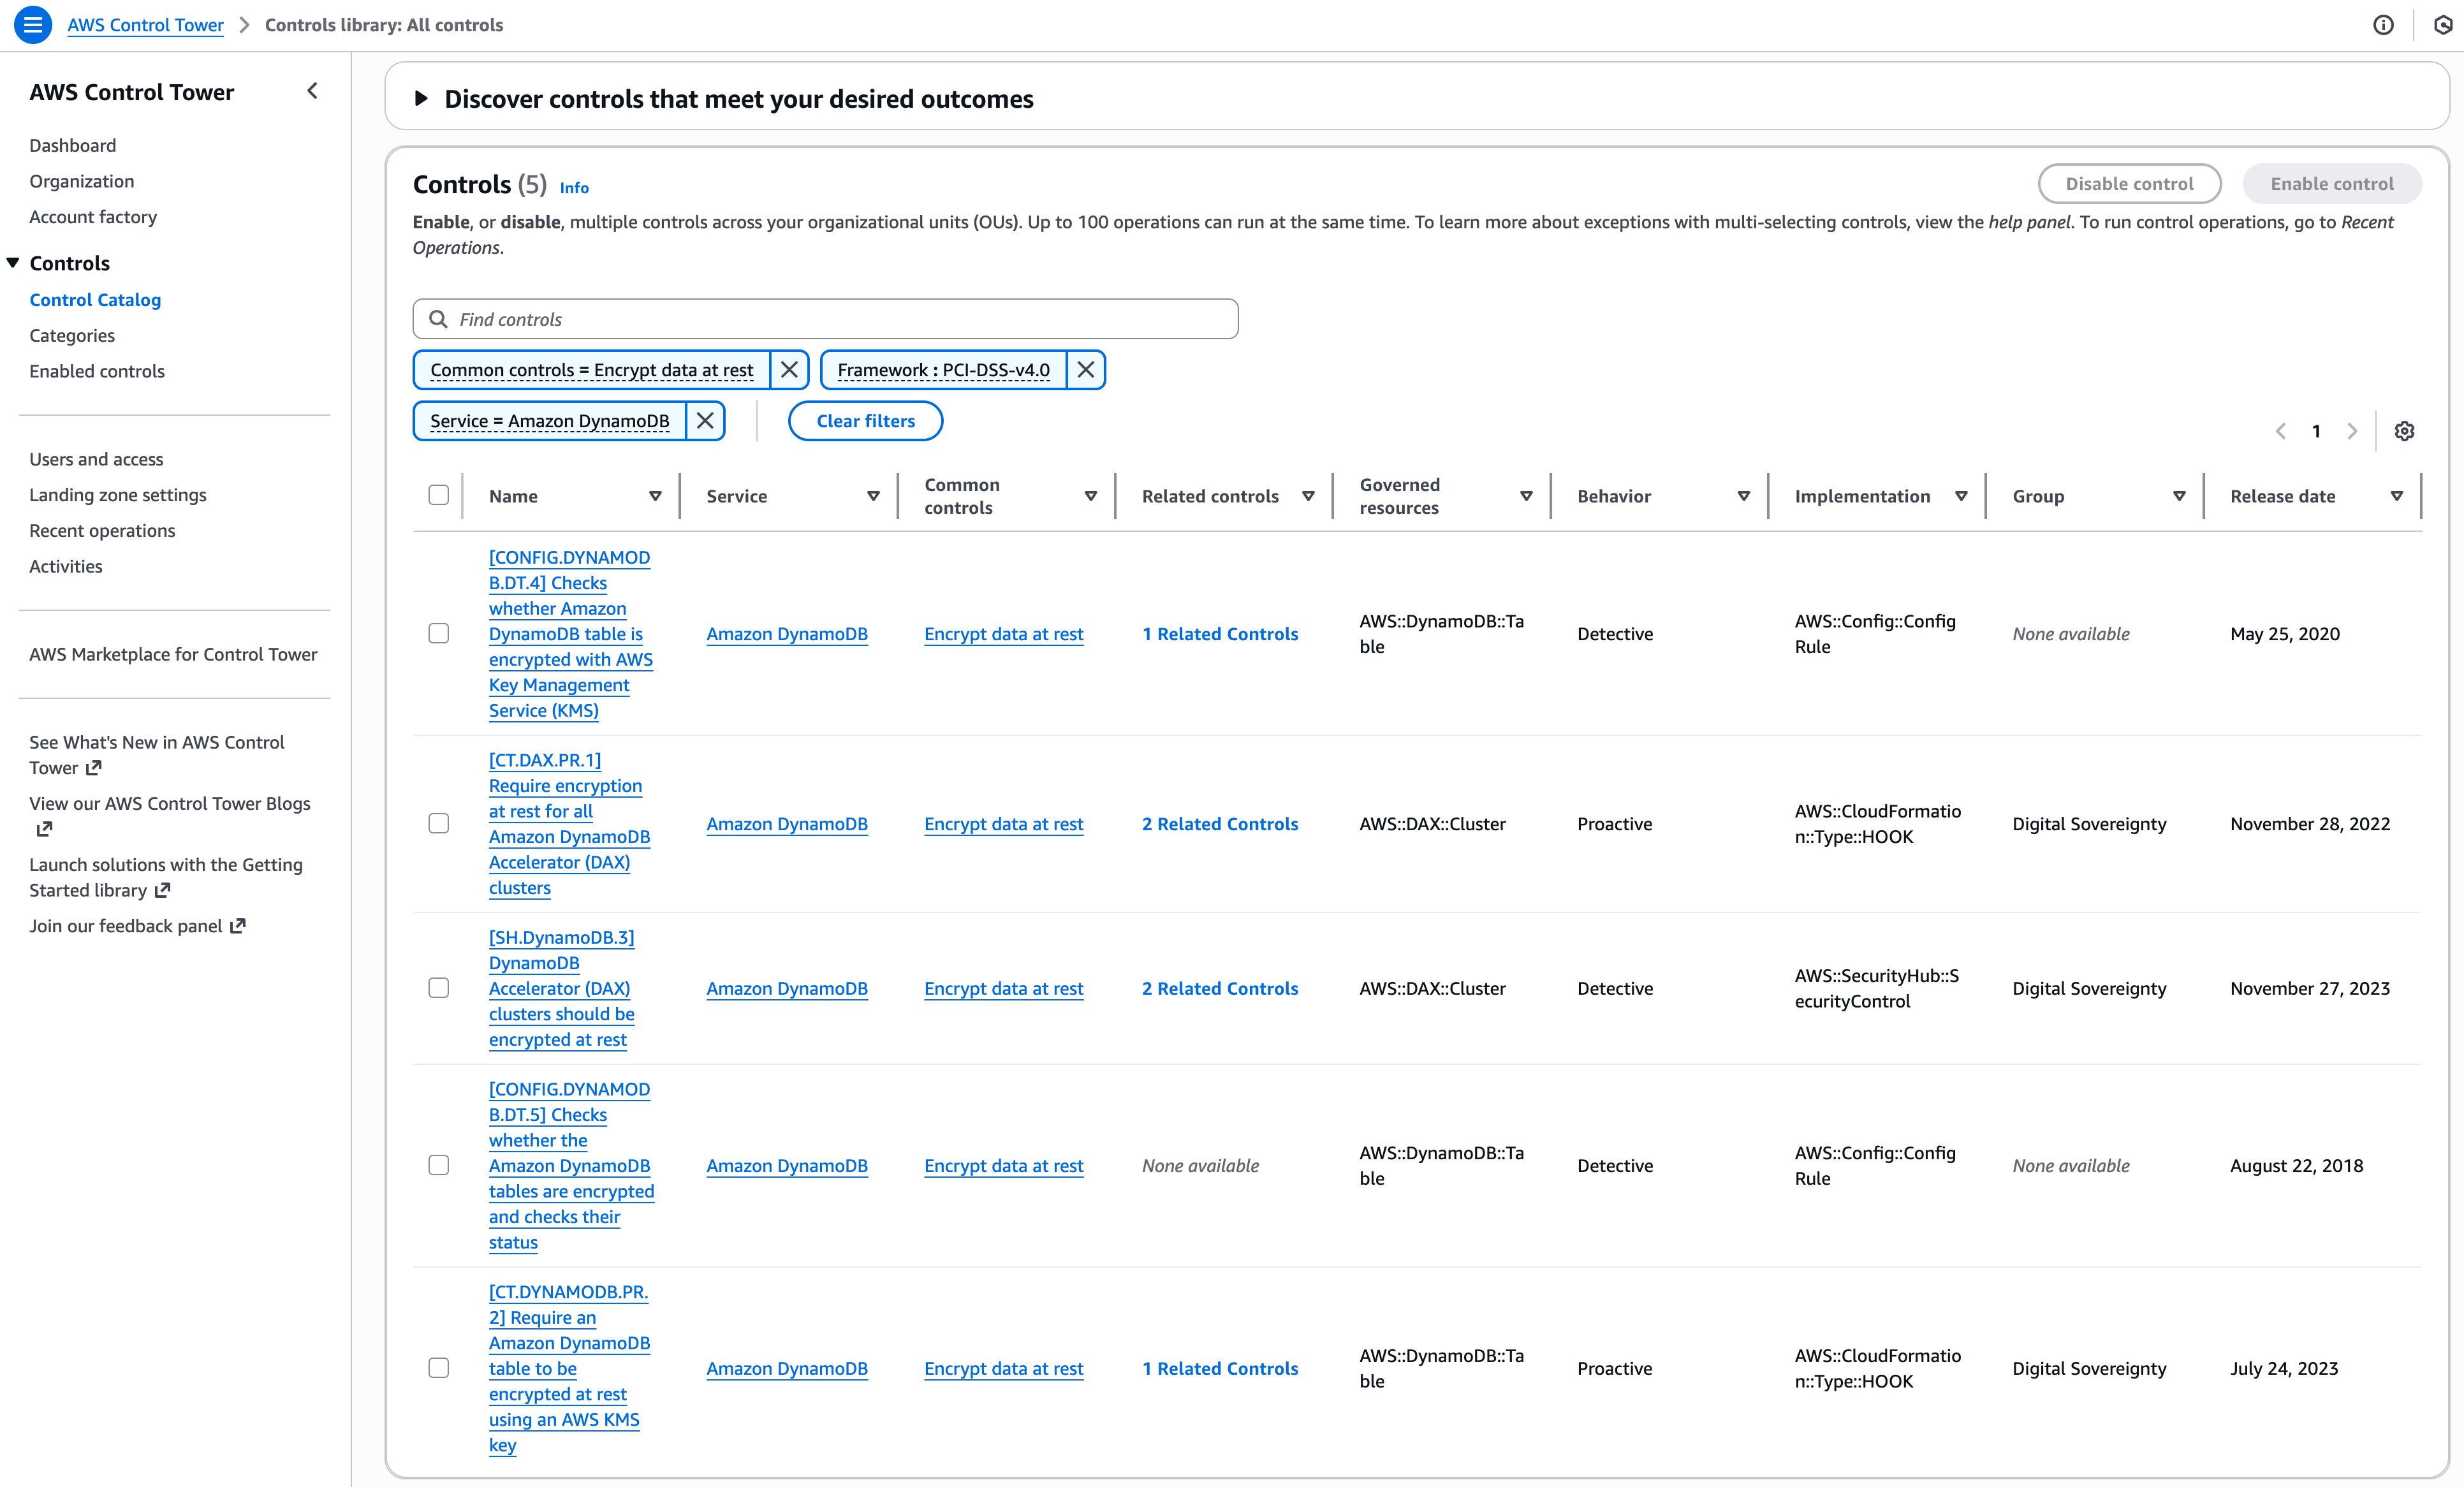
Task: Open the CT.DAX.PR.1 control link
Action: (570, 824)
